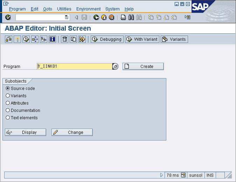The width and height of the screenshot is (236, 182).
Task: Open the system menu icon in title bar
Action: click(x=6, y=3)
